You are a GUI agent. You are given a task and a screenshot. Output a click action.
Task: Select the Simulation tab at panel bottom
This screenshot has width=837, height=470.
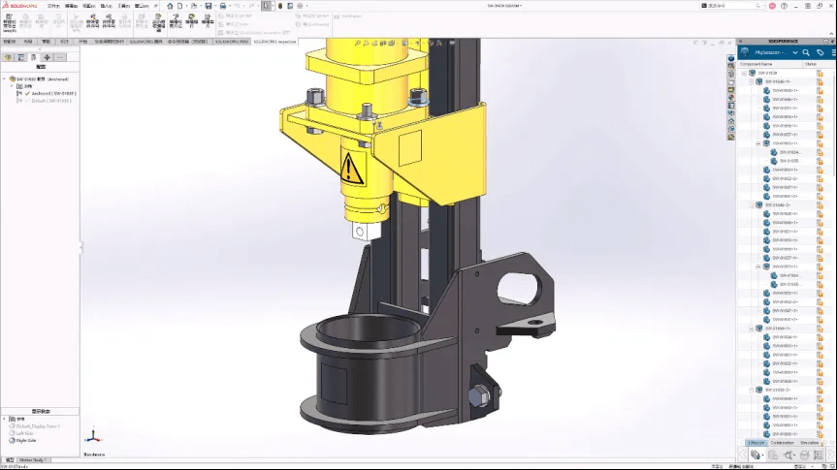pos(810,442)
